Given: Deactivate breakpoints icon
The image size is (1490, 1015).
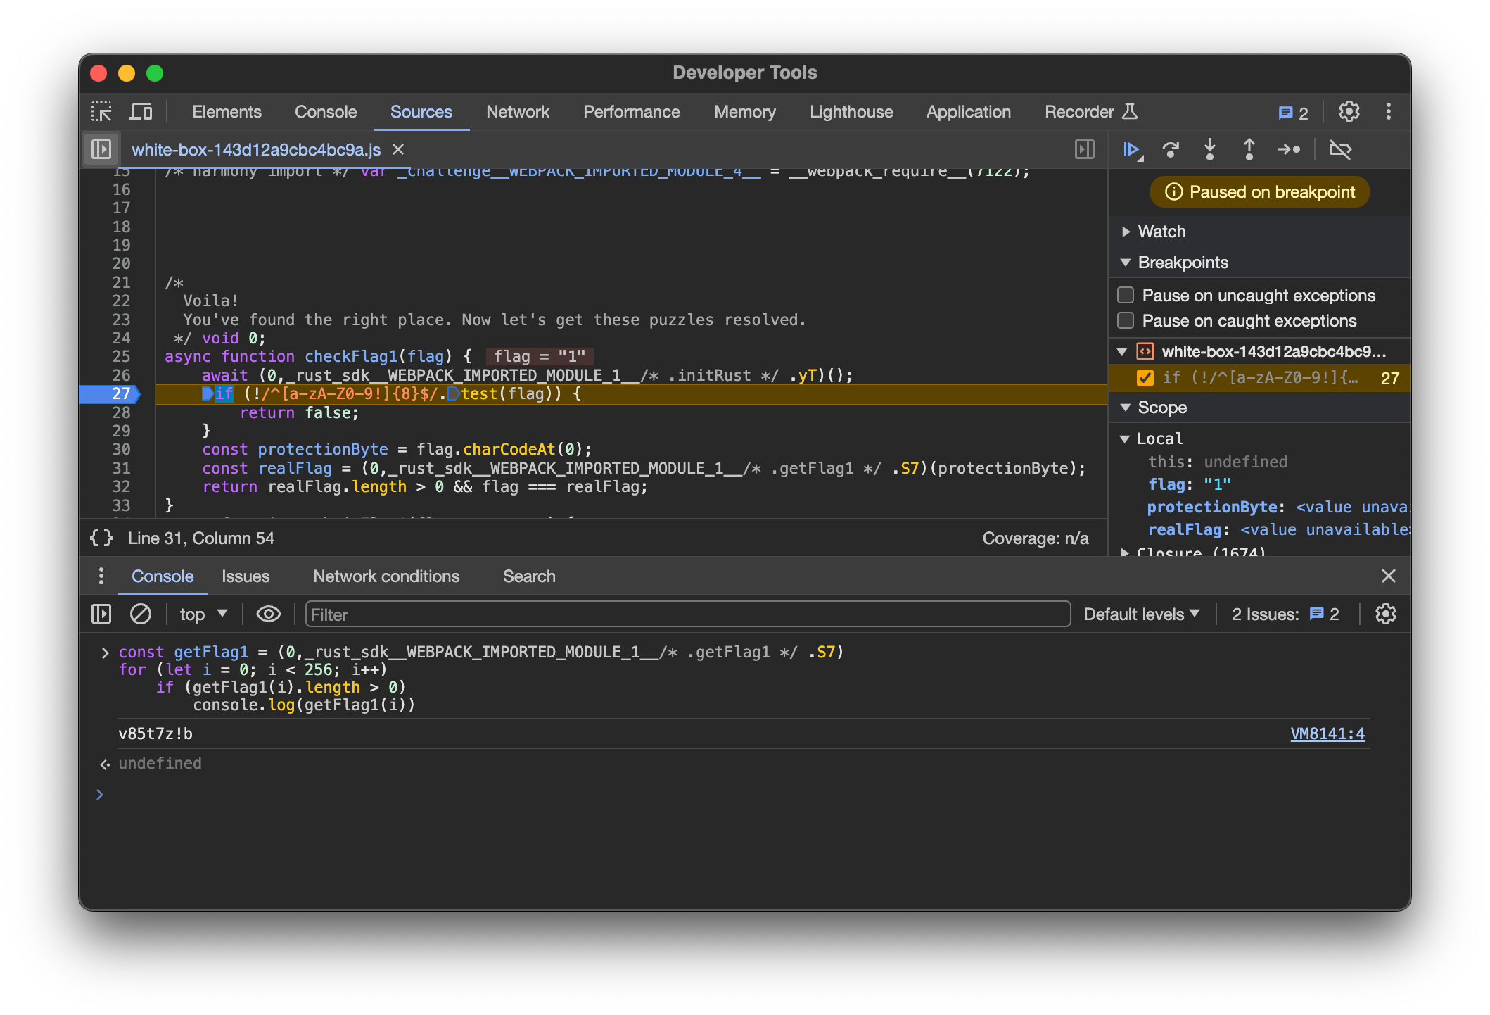Looking at the screenshot, I should [x=1340, y=149].
